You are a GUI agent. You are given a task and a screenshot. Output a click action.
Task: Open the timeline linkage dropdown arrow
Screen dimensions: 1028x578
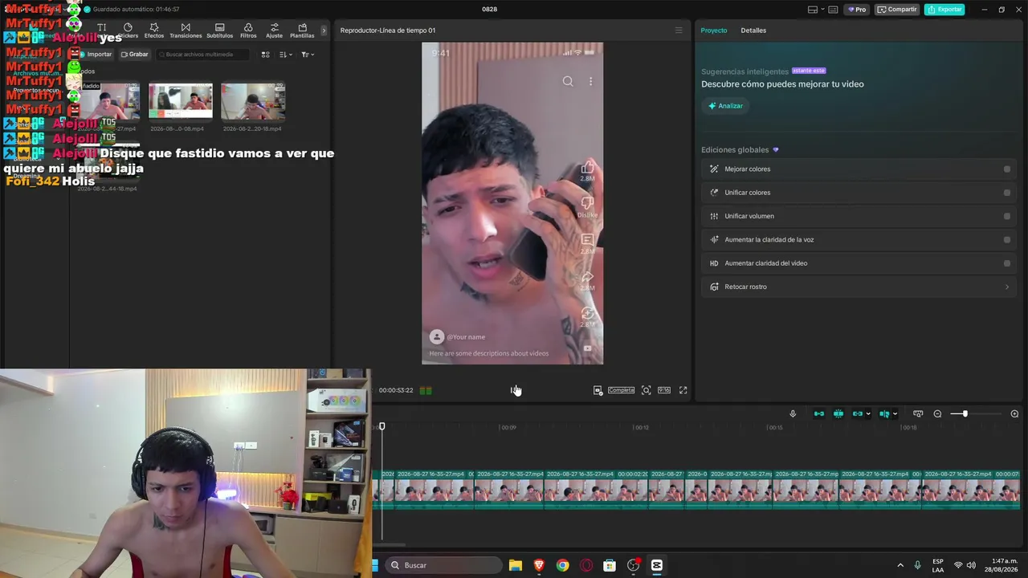(x=868, y=414)
